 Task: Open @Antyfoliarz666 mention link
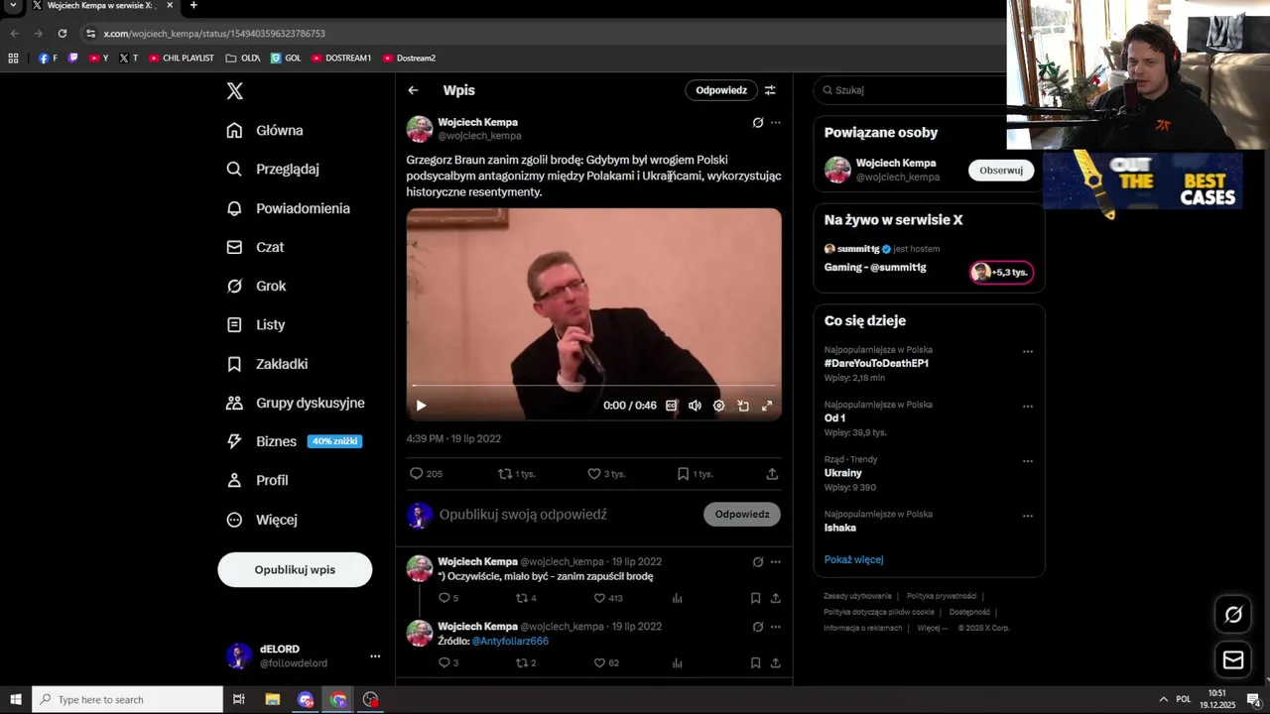point(510,642)
